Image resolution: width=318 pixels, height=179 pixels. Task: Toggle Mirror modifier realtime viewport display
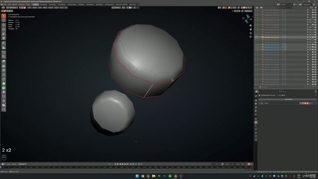click(x=305, y=103)
